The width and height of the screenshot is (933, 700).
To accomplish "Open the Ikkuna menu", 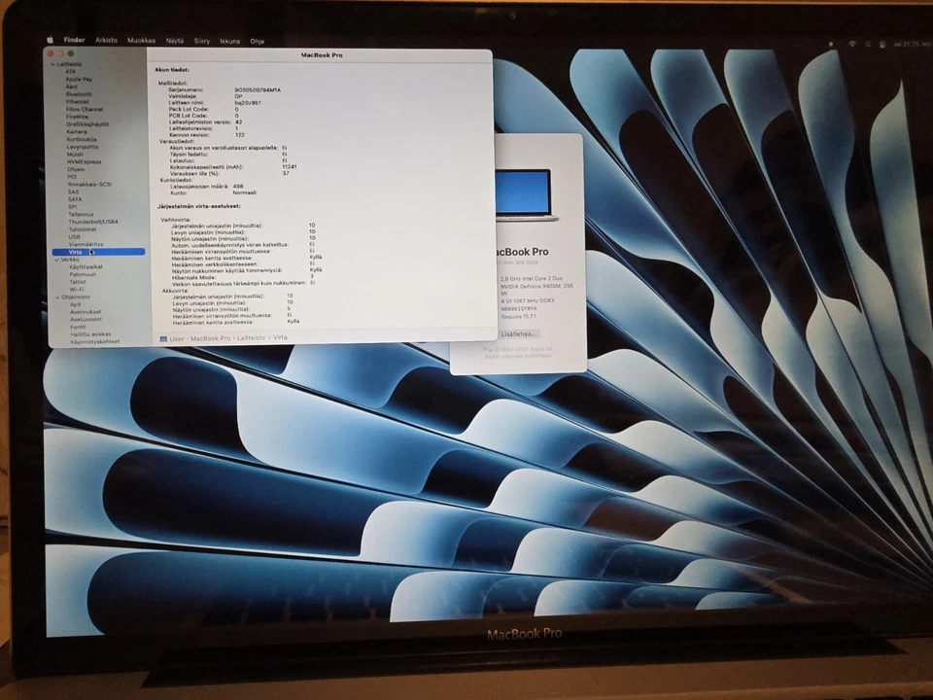I will [x=229, y=40].
